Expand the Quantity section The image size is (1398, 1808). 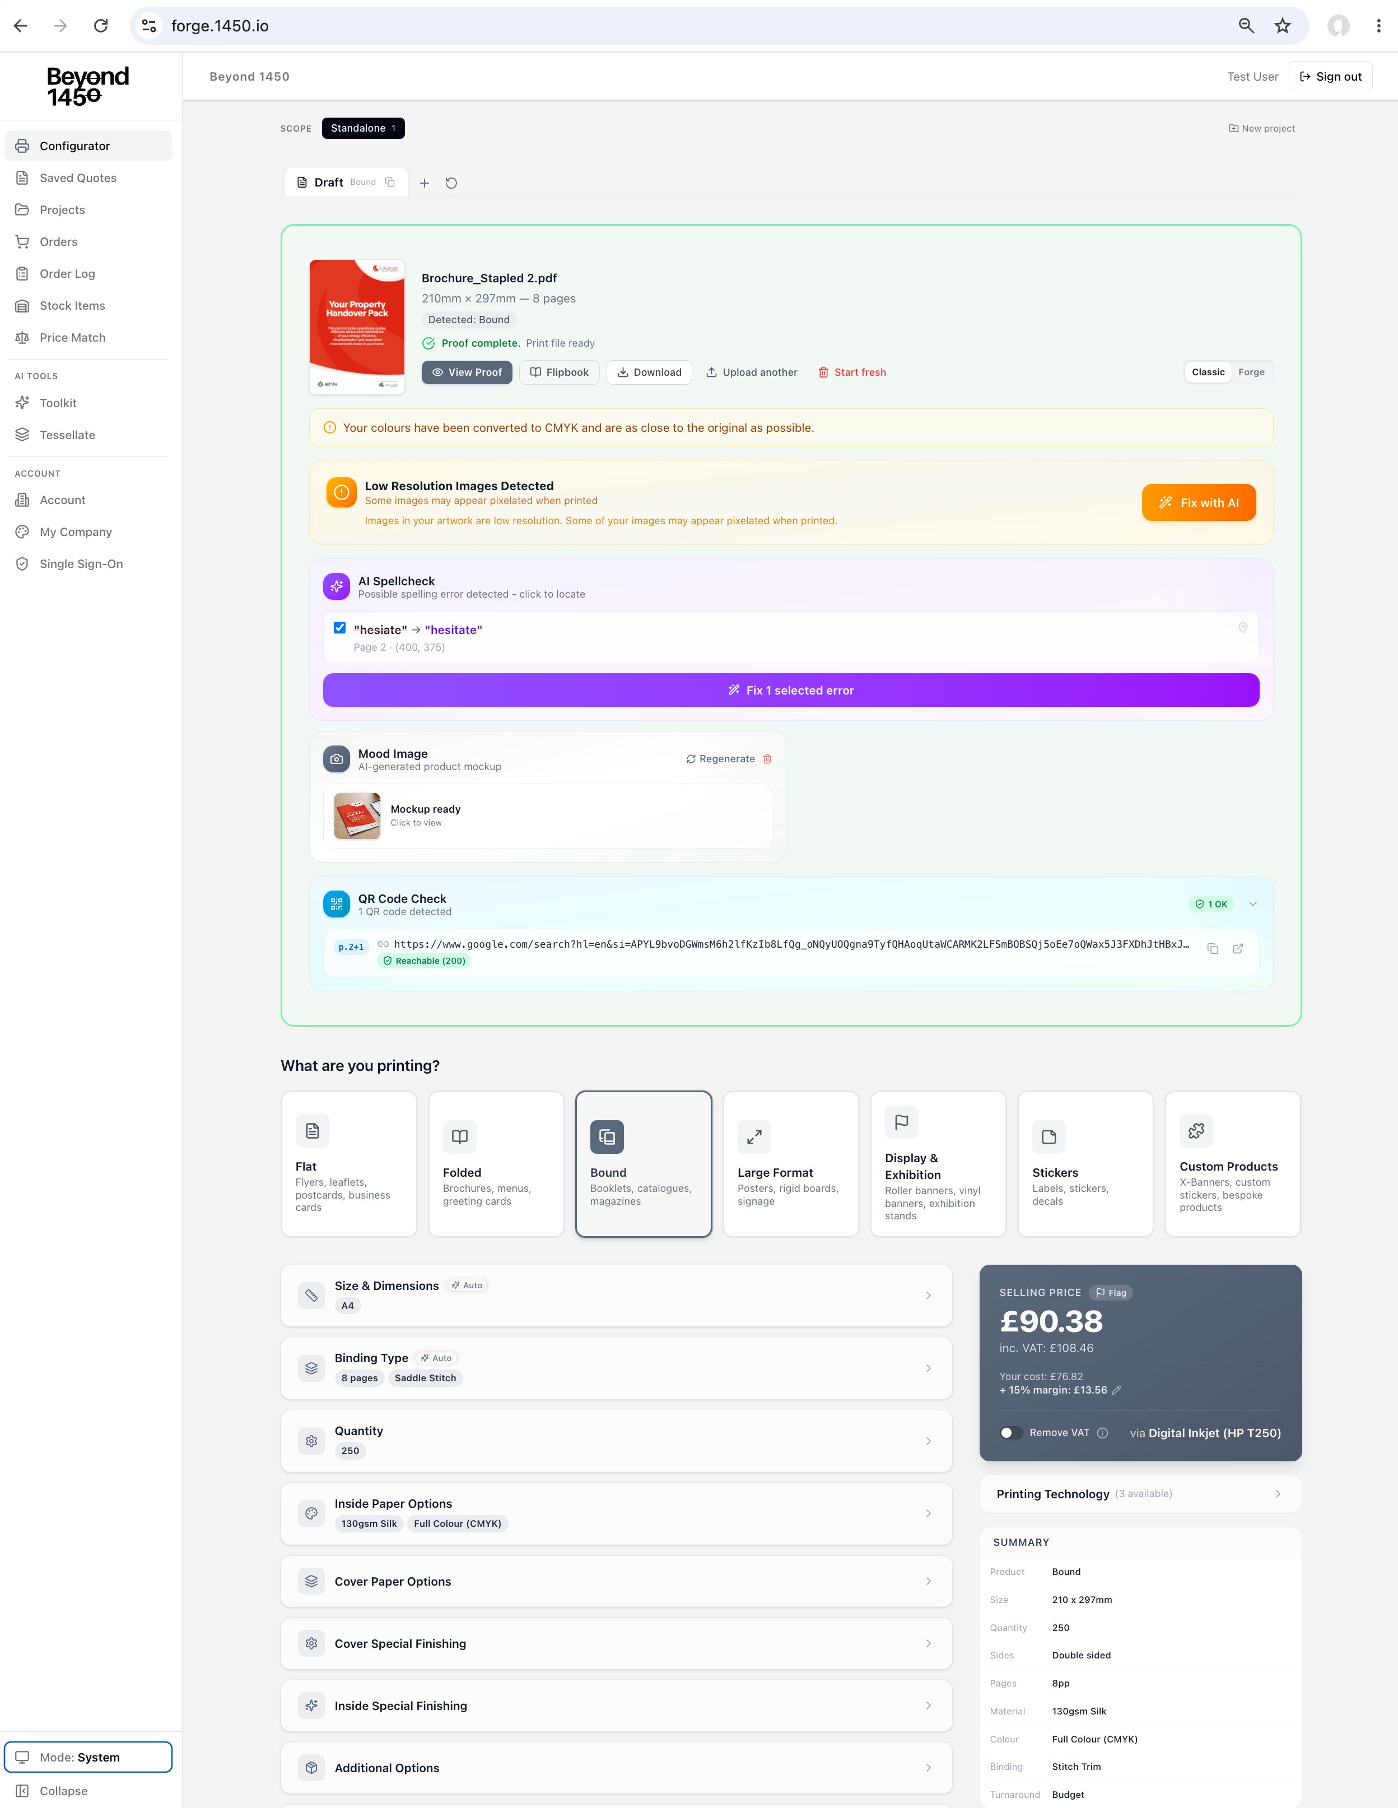[x=616, y=1441]
